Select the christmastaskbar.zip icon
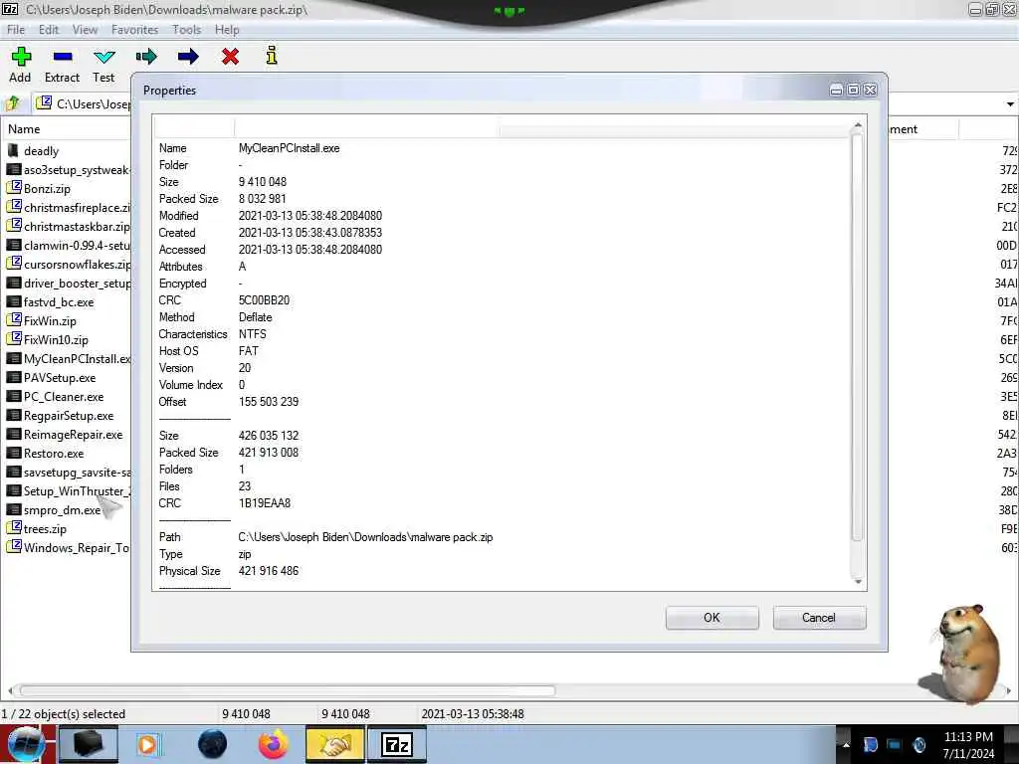The height and width of the screenshot is (764, 1019). coord(14,226)
